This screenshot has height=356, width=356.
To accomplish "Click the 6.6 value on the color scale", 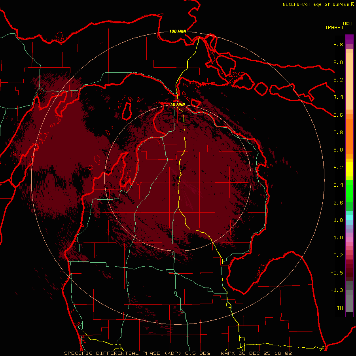I will (338, 115).
